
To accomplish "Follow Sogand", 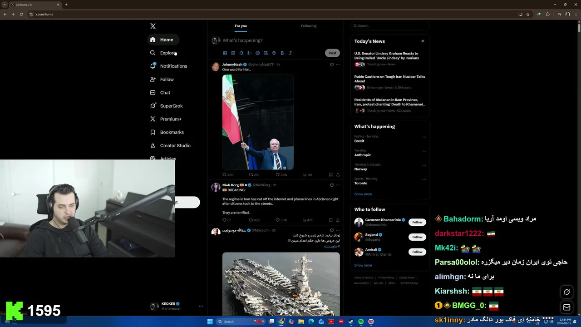I will click(417, 237).
